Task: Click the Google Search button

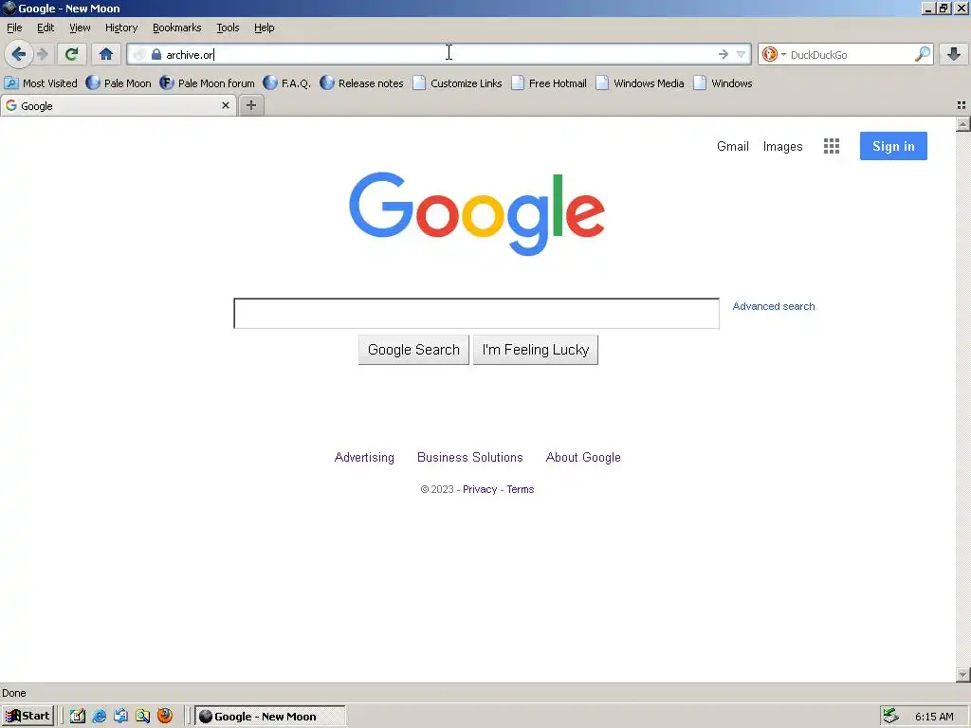Action: coord(413,350)
